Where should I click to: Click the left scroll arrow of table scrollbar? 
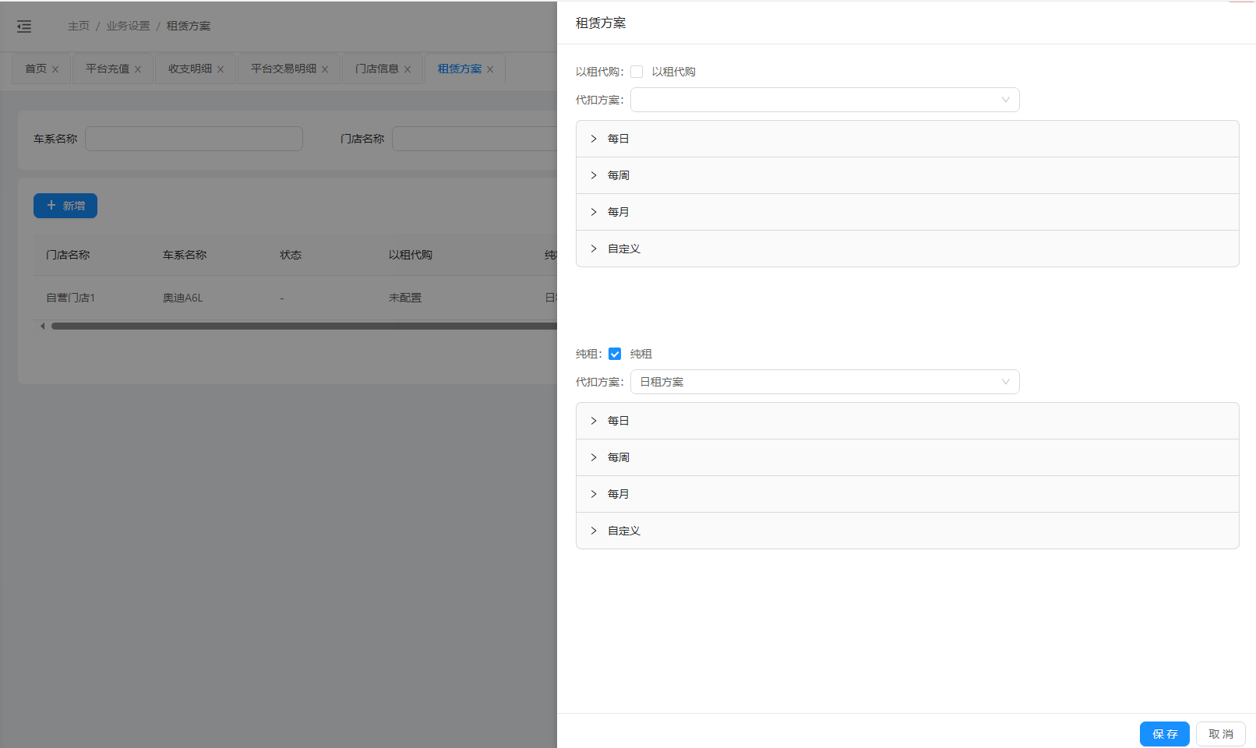(x=42, y=326)
